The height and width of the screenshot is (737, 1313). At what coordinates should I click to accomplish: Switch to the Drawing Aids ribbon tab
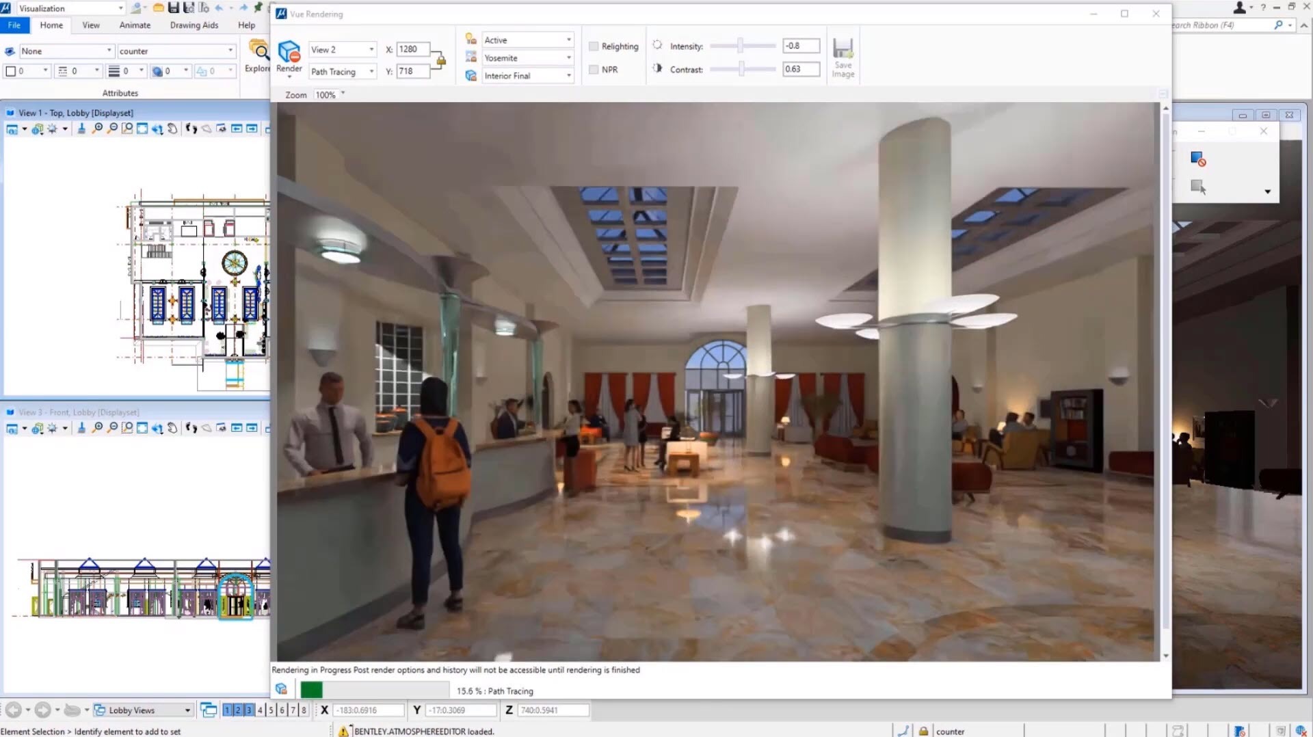(x=194, y=25)
